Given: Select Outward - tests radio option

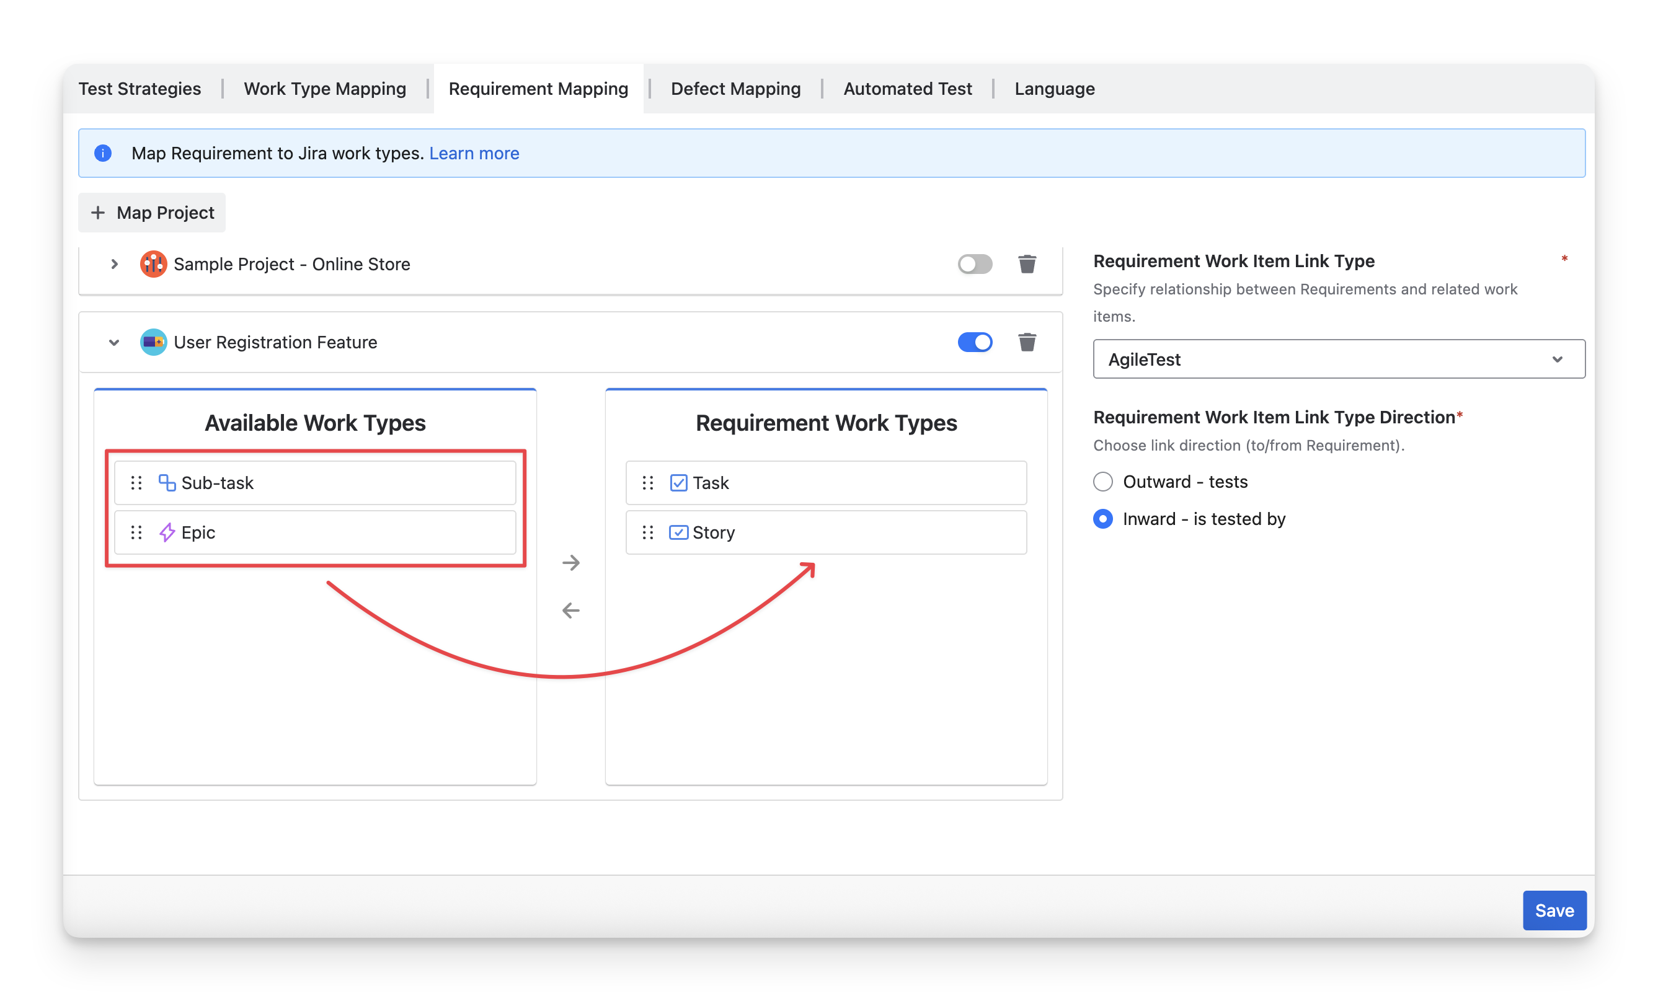Looking at the screenshot, I should (x=1103, y=482).
